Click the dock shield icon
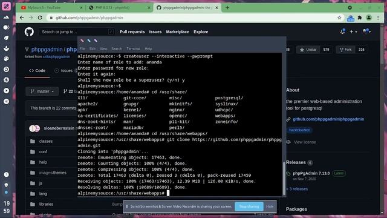 (x=6, y=185)
